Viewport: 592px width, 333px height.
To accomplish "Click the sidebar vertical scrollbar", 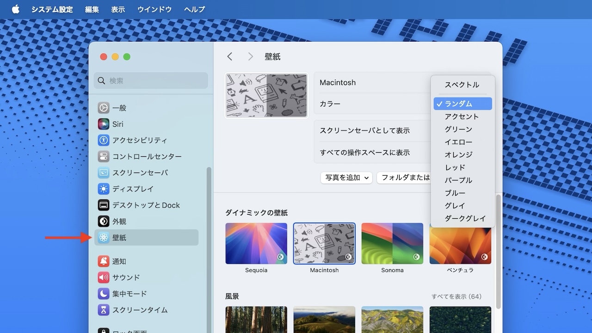I will [x=209, y=250].
